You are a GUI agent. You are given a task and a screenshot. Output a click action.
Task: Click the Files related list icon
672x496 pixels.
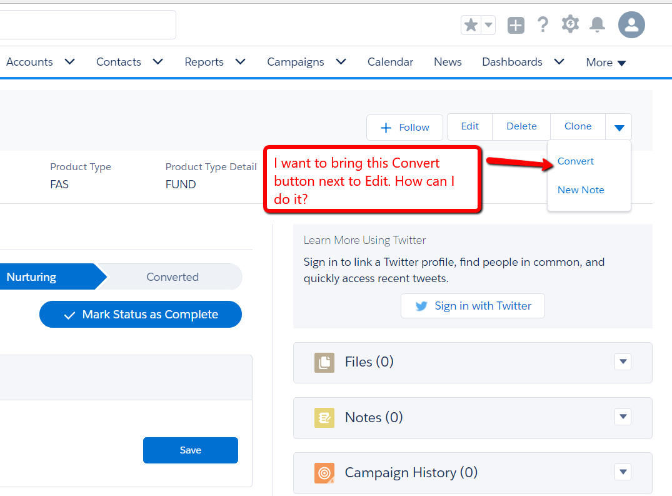point(324,362)
